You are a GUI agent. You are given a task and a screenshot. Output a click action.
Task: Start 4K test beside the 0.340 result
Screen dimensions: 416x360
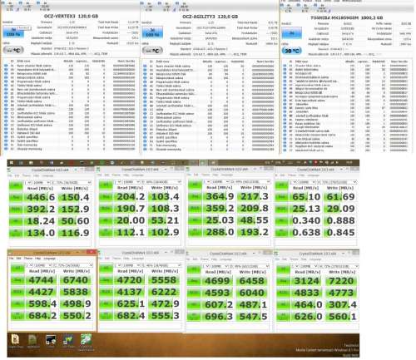281,220
